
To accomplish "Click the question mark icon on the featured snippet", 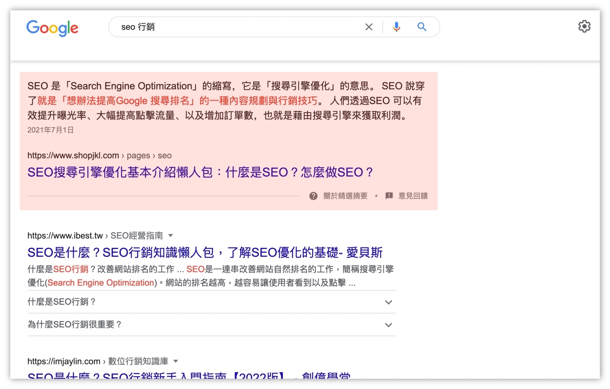I will 313,196.
